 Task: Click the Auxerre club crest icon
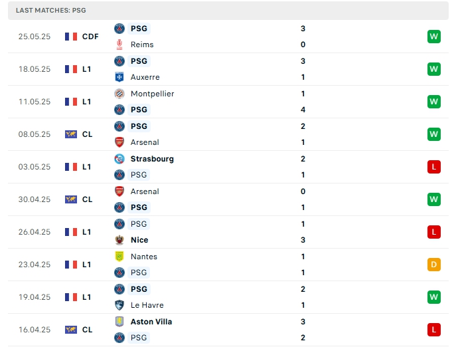(x=119, y=77)
